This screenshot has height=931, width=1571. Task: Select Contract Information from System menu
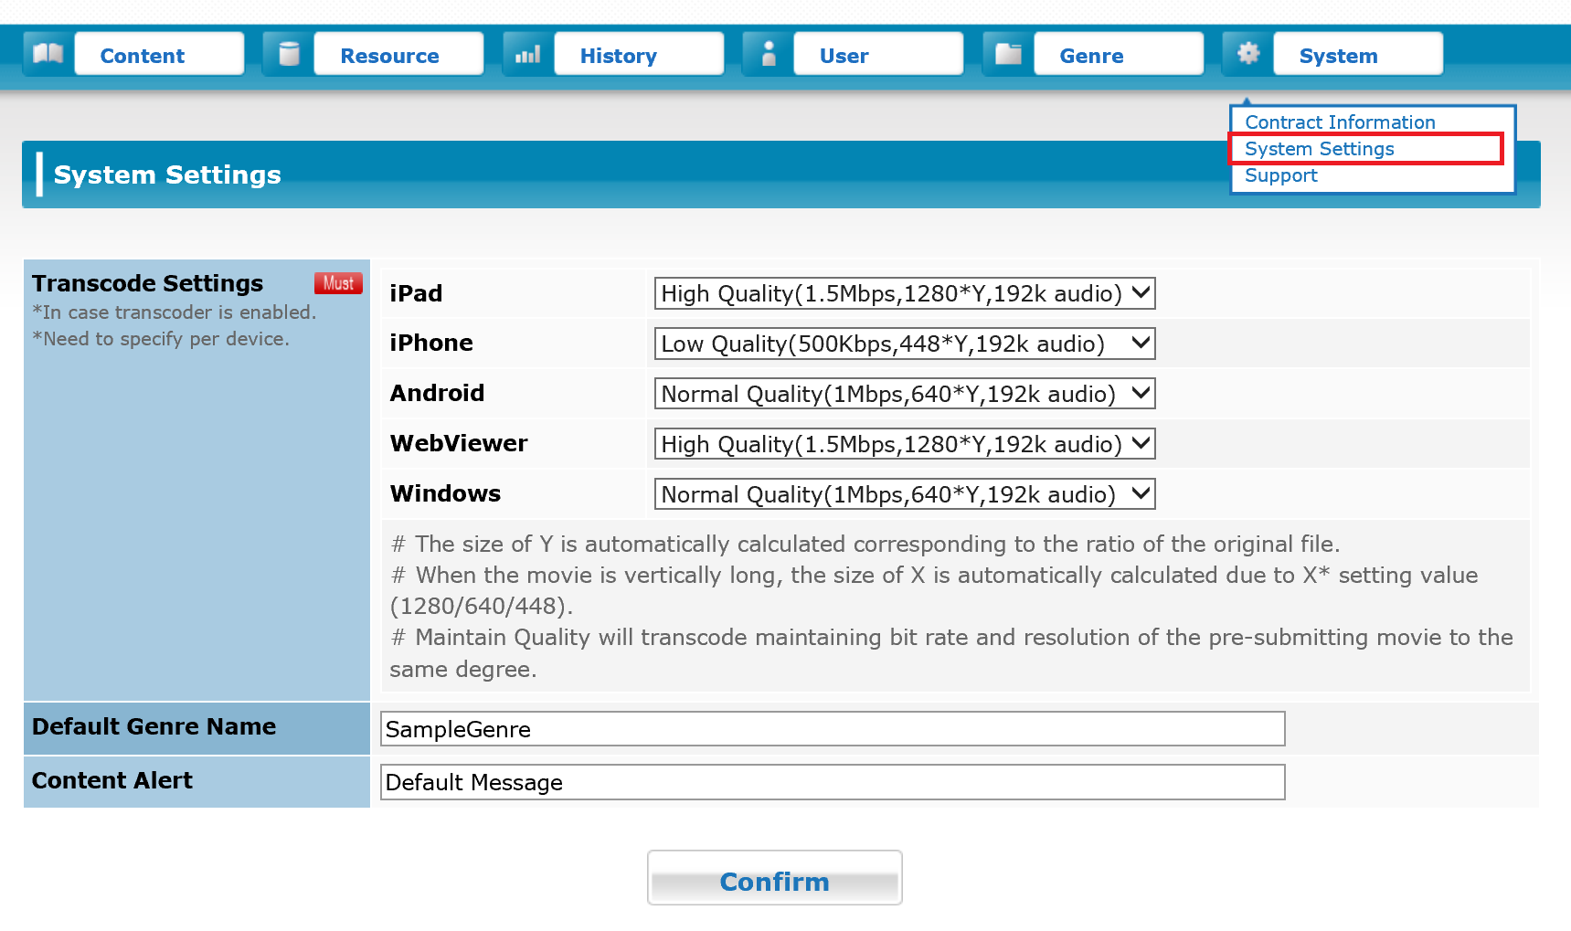(x=1339, y=122)
